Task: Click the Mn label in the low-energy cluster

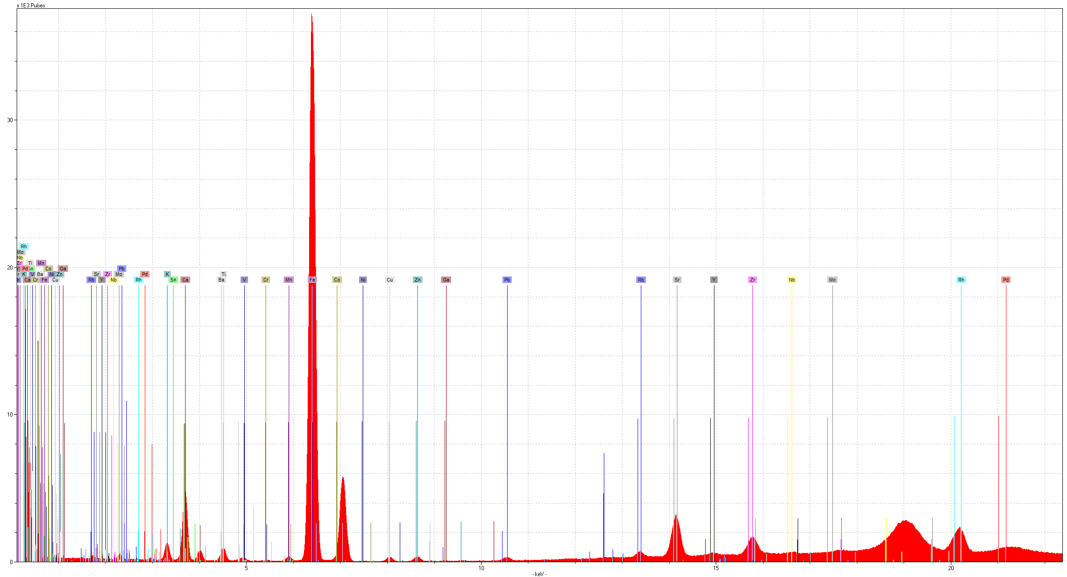Action: [x=41, y=263]
